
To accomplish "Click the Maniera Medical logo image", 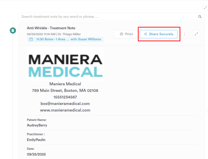I will point(65,64).
